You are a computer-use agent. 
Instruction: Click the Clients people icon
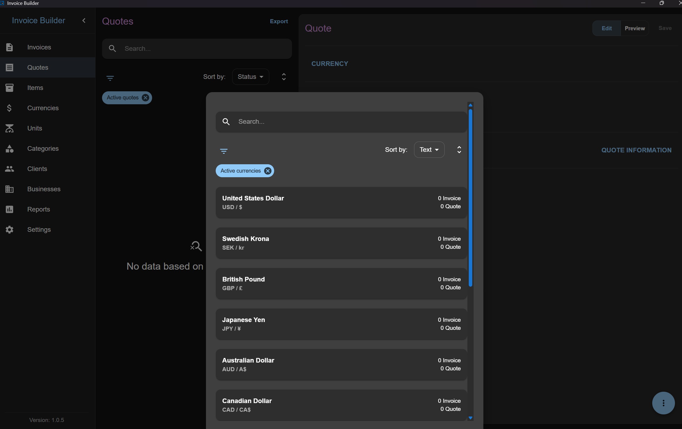point(9,169)
